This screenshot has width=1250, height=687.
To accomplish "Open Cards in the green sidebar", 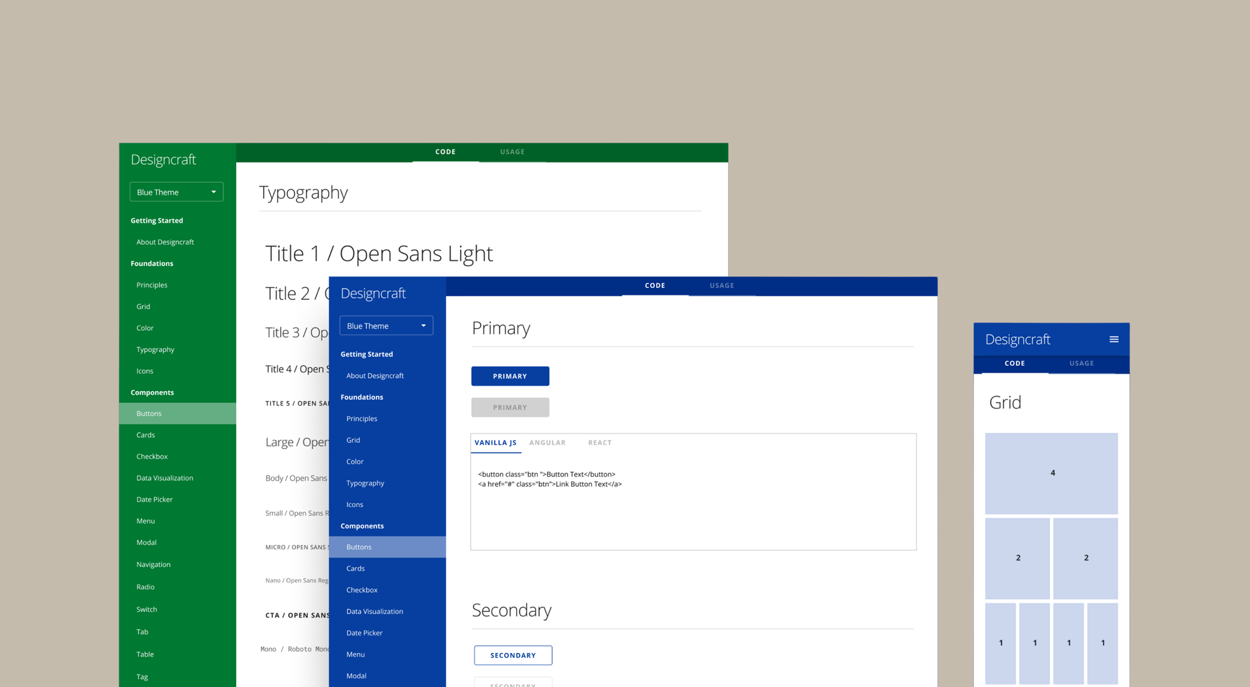I will click(145, 435).
